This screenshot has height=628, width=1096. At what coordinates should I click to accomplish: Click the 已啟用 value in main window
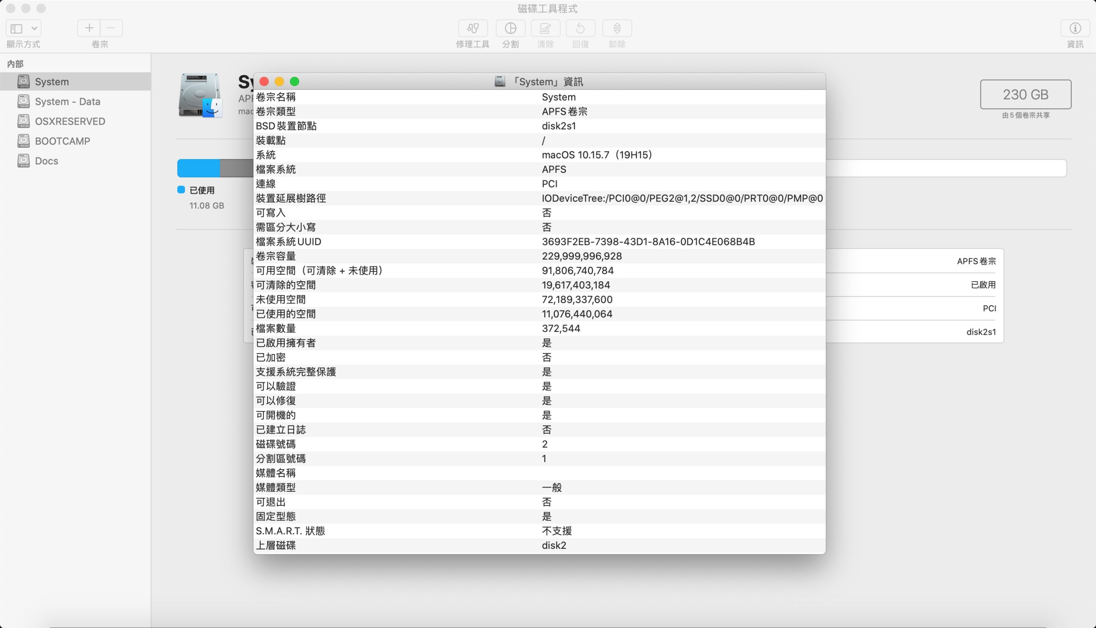point(983,285)
